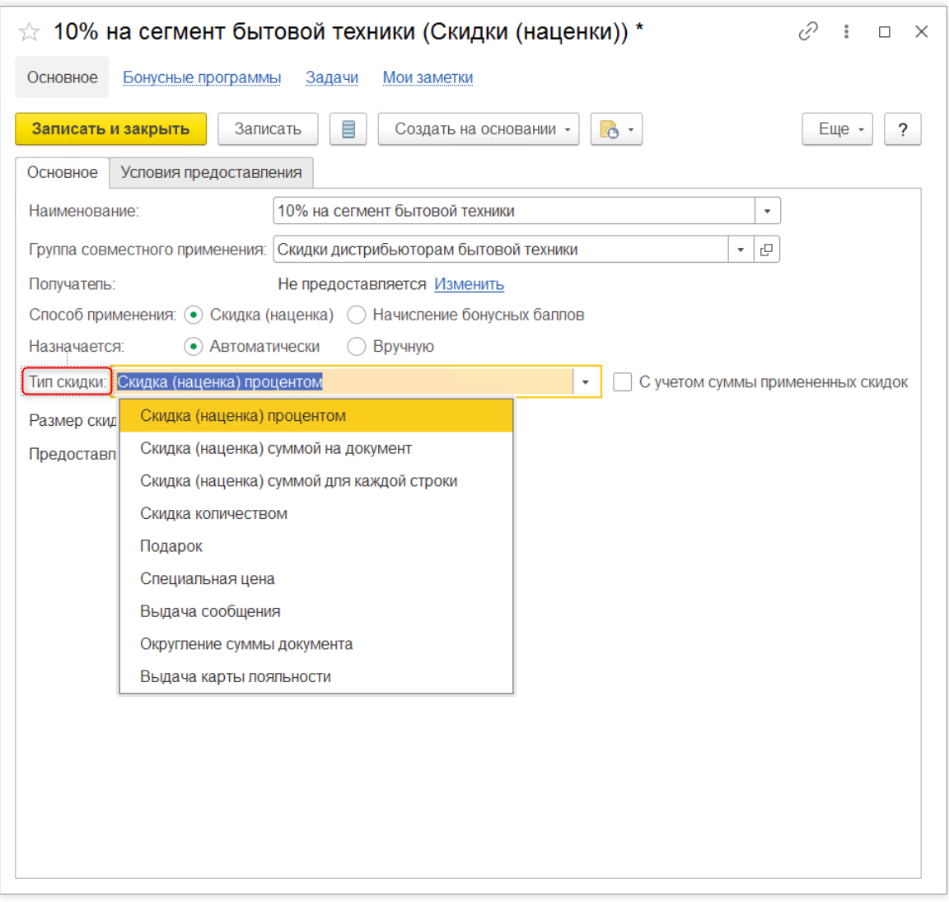
Task: Click the list report icon button
Action: pos(348,129)
